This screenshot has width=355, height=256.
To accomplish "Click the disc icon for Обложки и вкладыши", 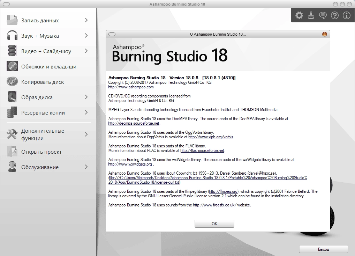I will [12, 66].
